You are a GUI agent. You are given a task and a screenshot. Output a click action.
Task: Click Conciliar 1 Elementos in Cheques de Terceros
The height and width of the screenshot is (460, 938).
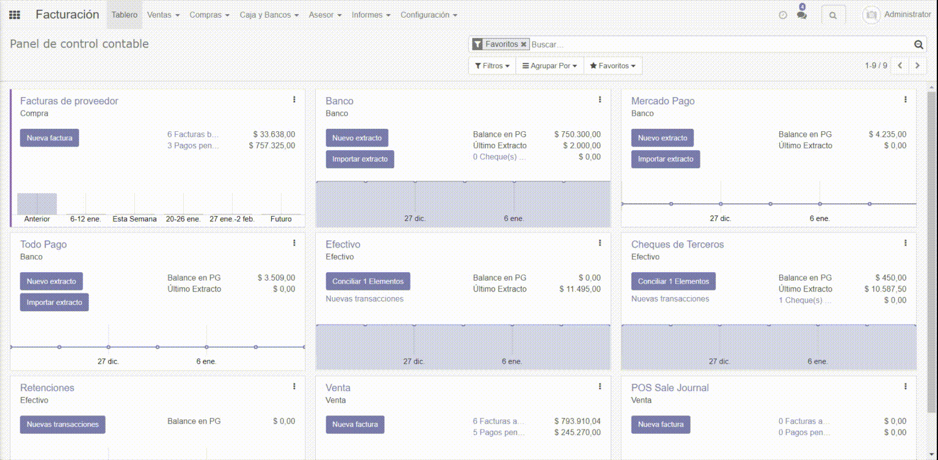674,281
